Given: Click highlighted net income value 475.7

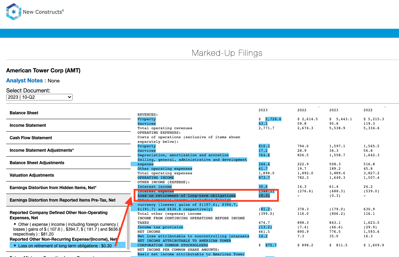Looking at the screenshot, I should tap(271, 245).
